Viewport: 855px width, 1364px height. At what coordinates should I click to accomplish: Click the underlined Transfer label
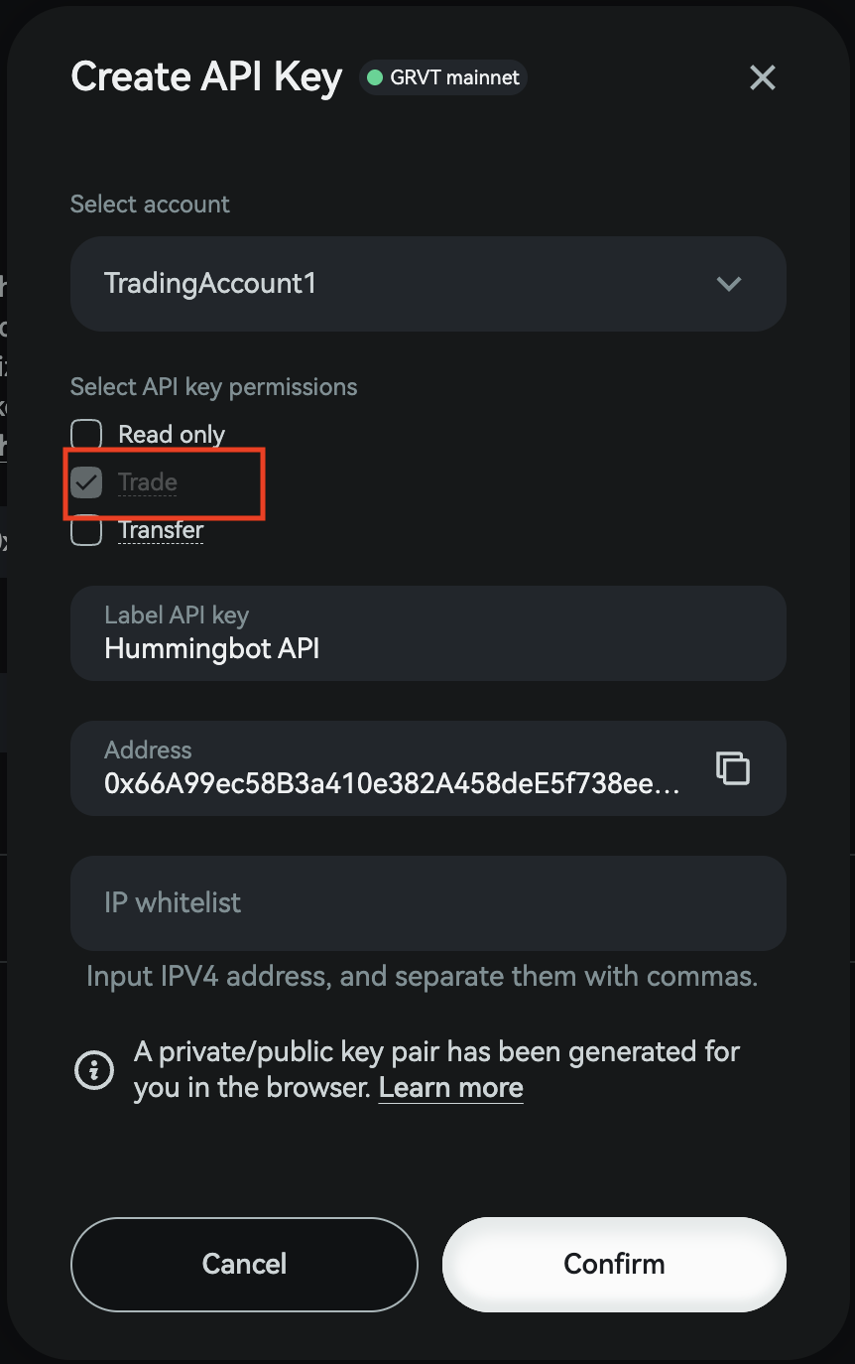[x=161, y=530]
